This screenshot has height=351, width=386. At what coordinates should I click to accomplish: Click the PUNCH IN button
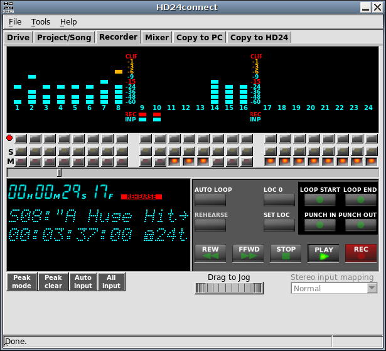click(320, 225)
